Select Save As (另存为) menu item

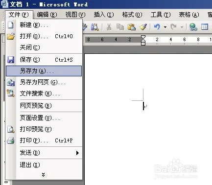tap(44, 71)
